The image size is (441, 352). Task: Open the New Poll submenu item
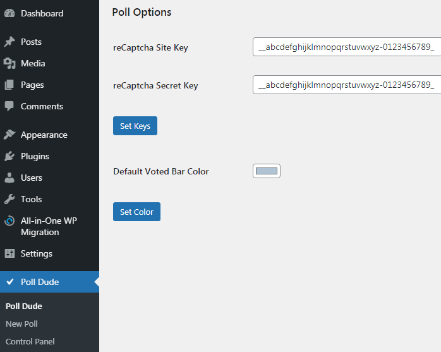point(21,324)
